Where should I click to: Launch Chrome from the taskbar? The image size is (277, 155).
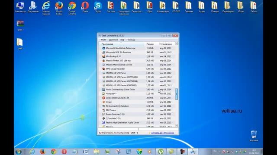coord(53,152)
